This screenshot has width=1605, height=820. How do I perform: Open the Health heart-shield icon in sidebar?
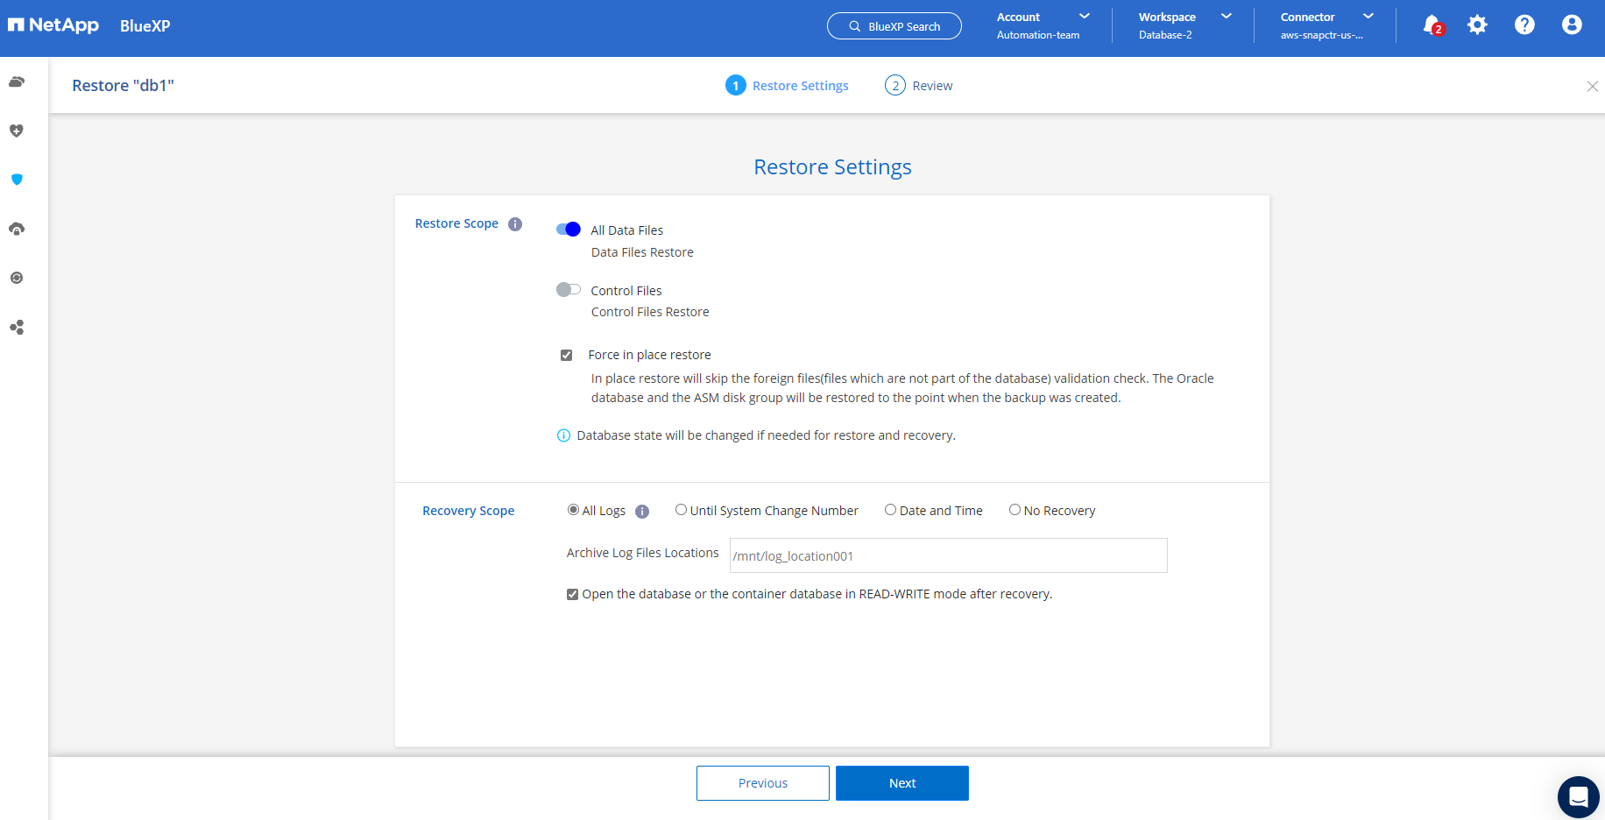[17, 131]
